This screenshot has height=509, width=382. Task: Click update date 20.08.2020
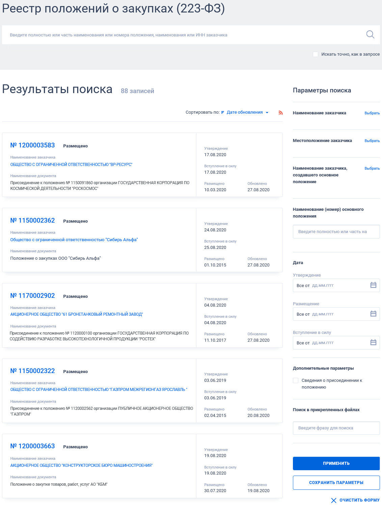[258, 416]
